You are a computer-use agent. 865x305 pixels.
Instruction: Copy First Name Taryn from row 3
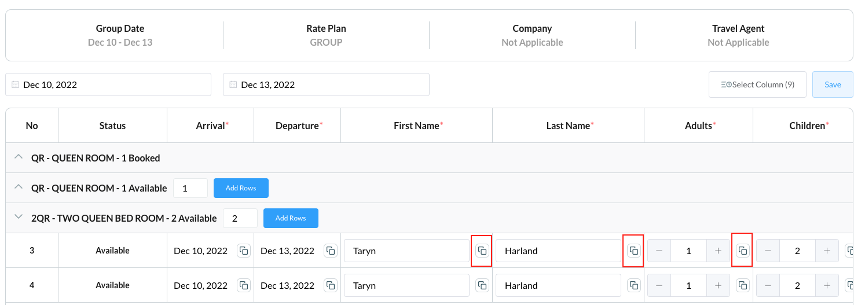[x=482, y=251]
